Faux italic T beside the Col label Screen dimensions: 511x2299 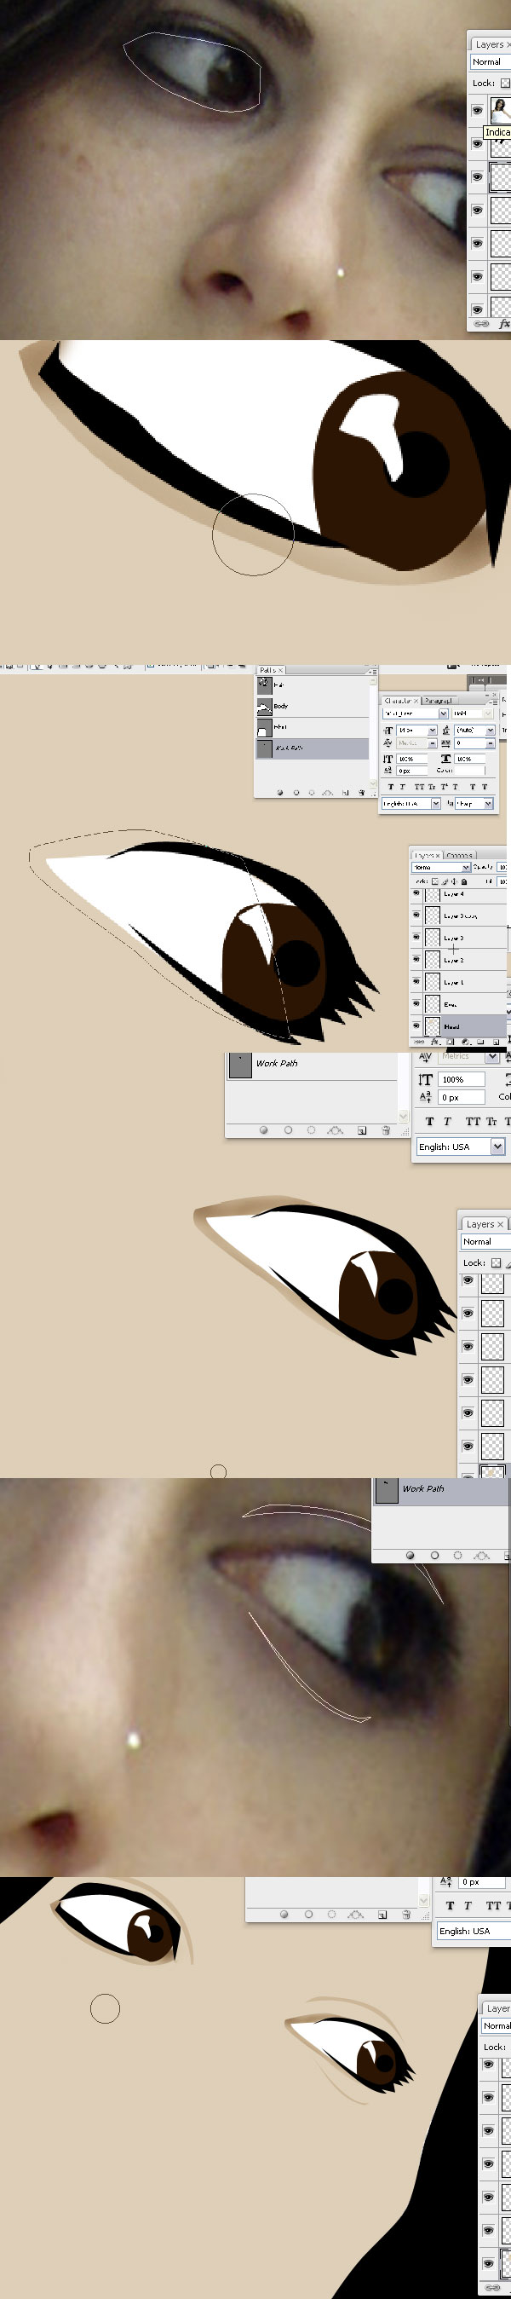pos(447,1121)
